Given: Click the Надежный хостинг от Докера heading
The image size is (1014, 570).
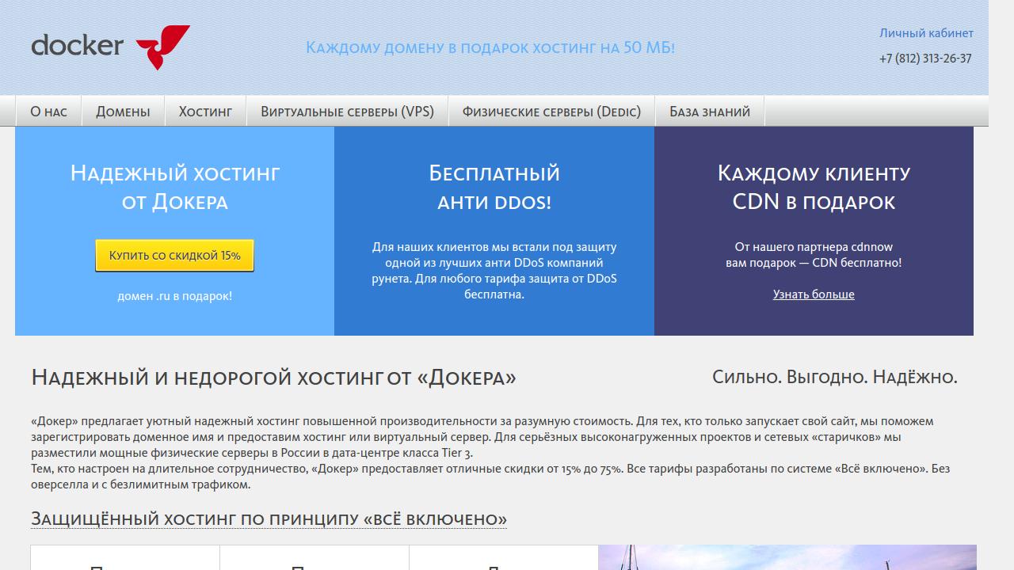Looking at the screenshot, I should tap(175, 187).
